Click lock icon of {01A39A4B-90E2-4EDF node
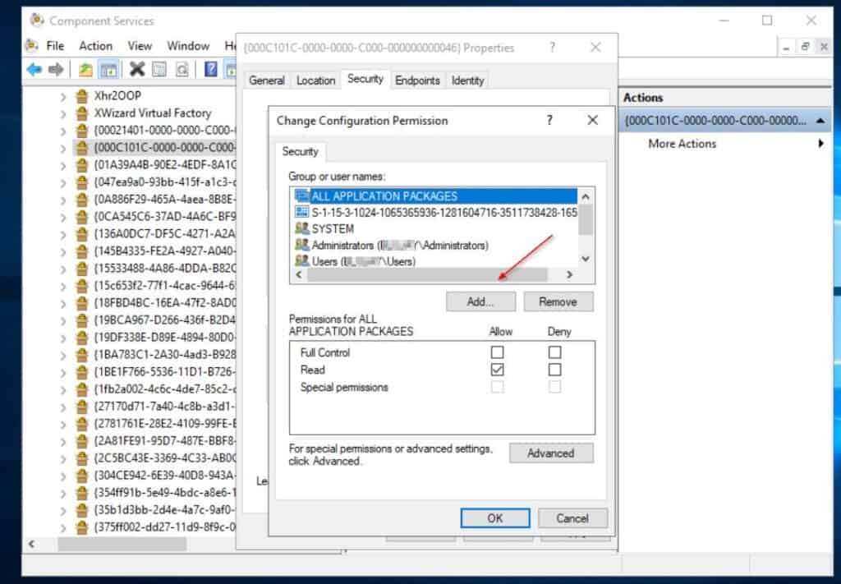 [81, 164]
